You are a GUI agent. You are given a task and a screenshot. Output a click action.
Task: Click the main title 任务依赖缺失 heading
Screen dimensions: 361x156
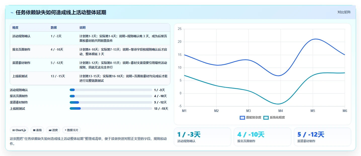pos(61,13)
